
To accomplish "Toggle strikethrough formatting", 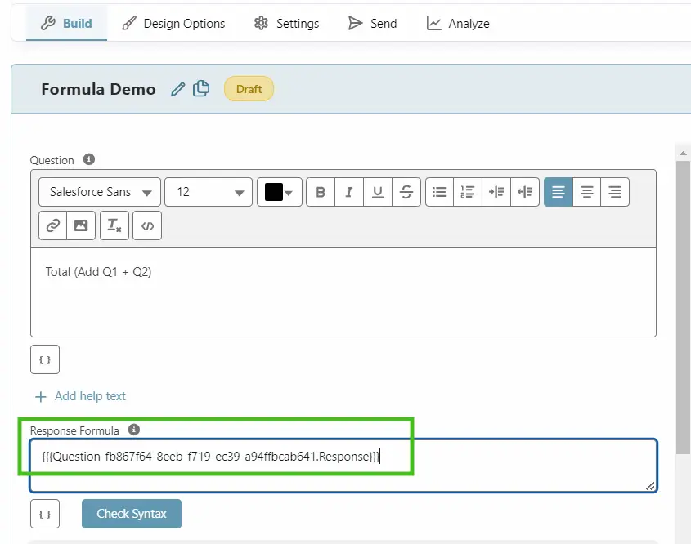I will tap(406, 192).
